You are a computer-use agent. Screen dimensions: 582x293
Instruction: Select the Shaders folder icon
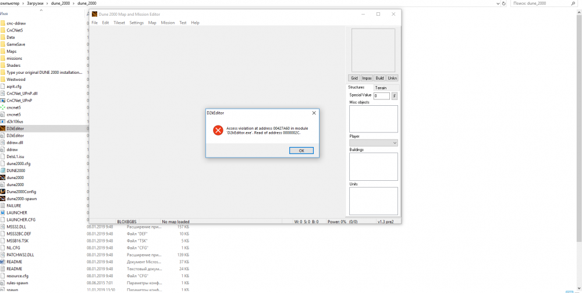(x=2, y=65)
